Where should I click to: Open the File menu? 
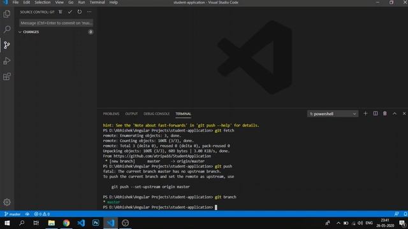(15, 3)
